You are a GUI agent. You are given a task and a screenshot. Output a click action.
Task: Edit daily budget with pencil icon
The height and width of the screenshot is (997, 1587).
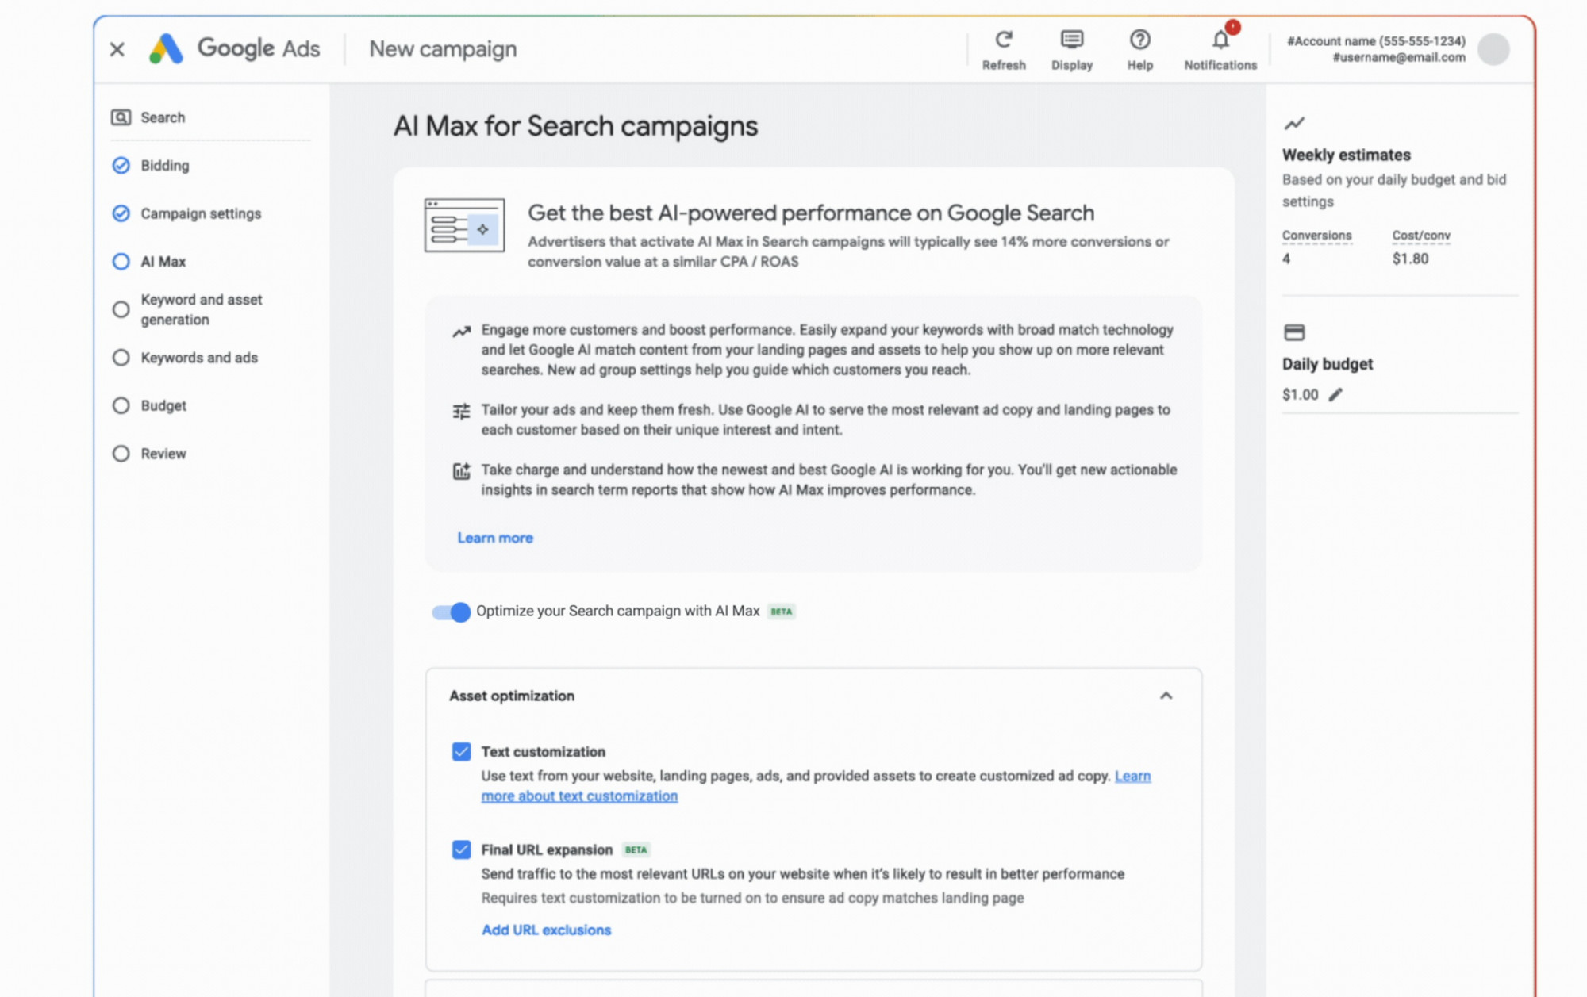tap(1336, 395)
